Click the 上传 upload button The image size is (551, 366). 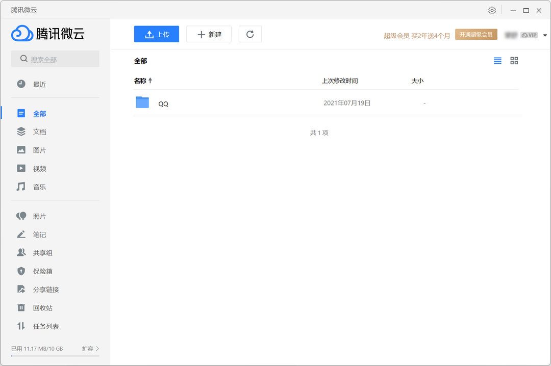[157, 34]
